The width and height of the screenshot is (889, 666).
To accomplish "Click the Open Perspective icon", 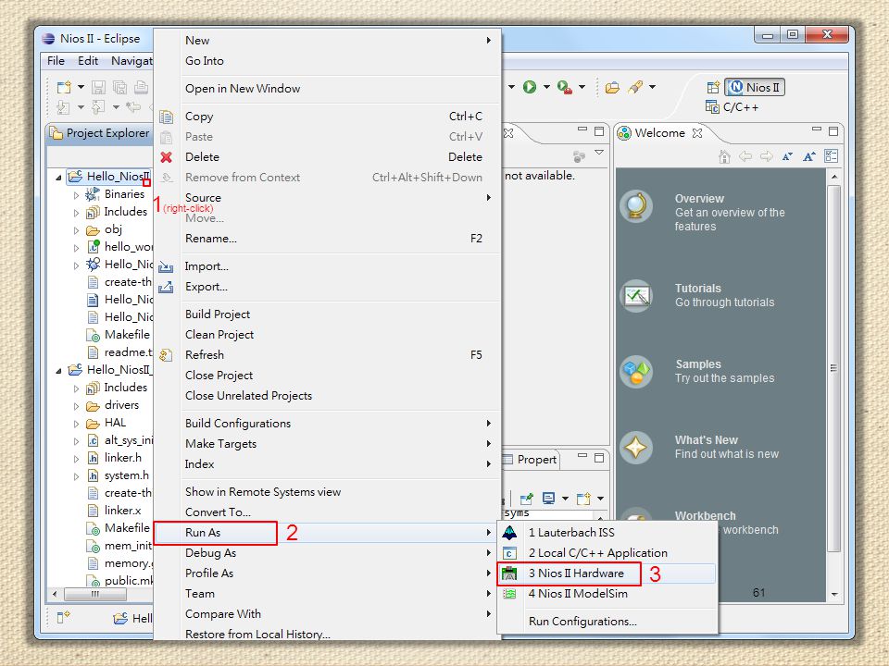I will (713, 87).
